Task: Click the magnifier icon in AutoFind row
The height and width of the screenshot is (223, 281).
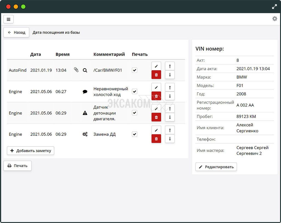Action: click(x=85, y=70)
